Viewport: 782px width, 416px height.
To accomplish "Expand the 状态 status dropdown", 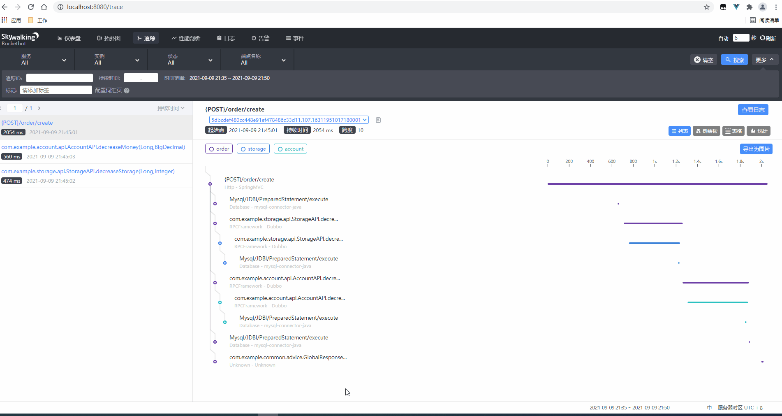I will click(x=184, y=60).
